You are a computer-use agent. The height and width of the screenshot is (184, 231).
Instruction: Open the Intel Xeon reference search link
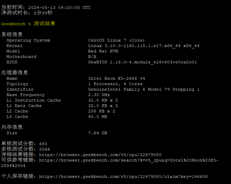coord(129,160)
